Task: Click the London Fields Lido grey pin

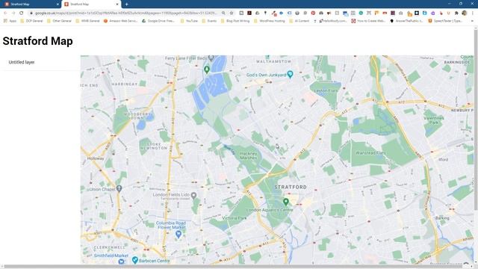Action: tap(193, 195)
